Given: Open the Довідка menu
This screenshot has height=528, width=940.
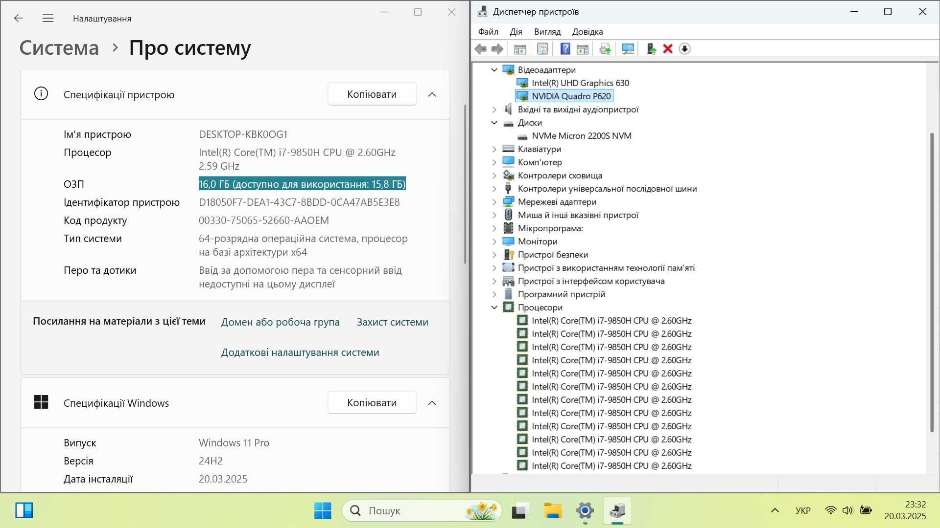Looking at the screenshot, I should tap(587, 32).
